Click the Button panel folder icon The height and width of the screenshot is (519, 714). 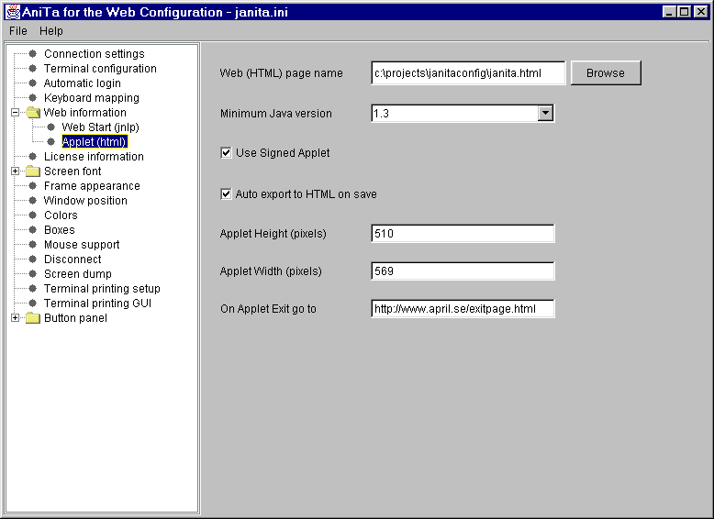click(x=33, y=318)
